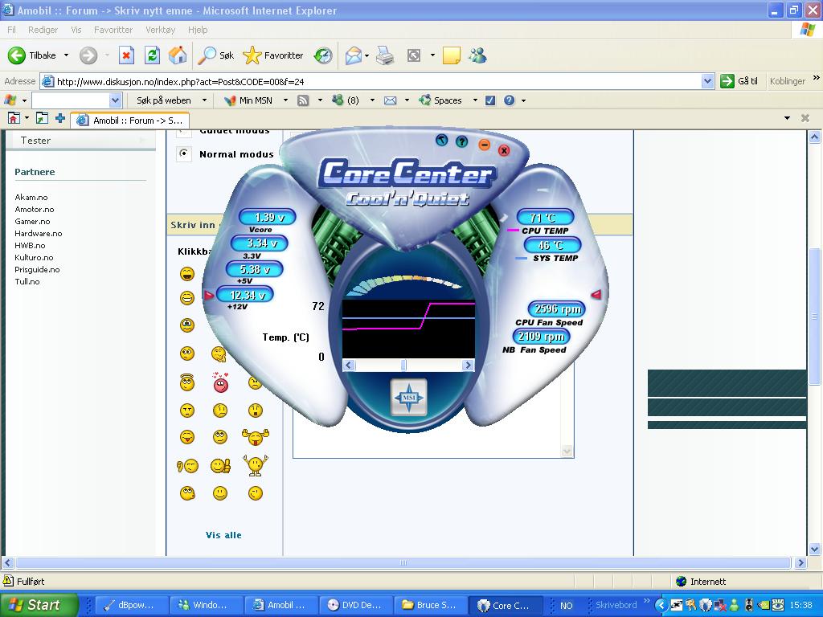The width and height of the screenshot is (823, 617).
Task: Insert the thumbs-up smiley
Action: [x=220, y=465]
